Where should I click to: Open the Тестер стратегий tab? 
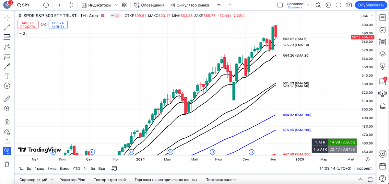[110, 179]
